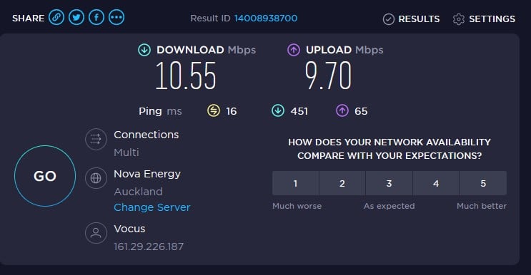Click the yellow idle ping icon
Image resolution: width=531 pixels, height=275 pixels.
click(214, 110)
